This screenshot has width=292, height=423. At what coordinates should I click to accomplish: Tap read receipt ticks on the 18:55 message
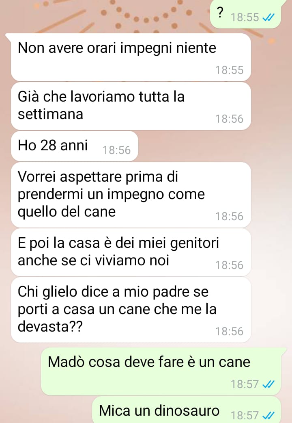268,17
